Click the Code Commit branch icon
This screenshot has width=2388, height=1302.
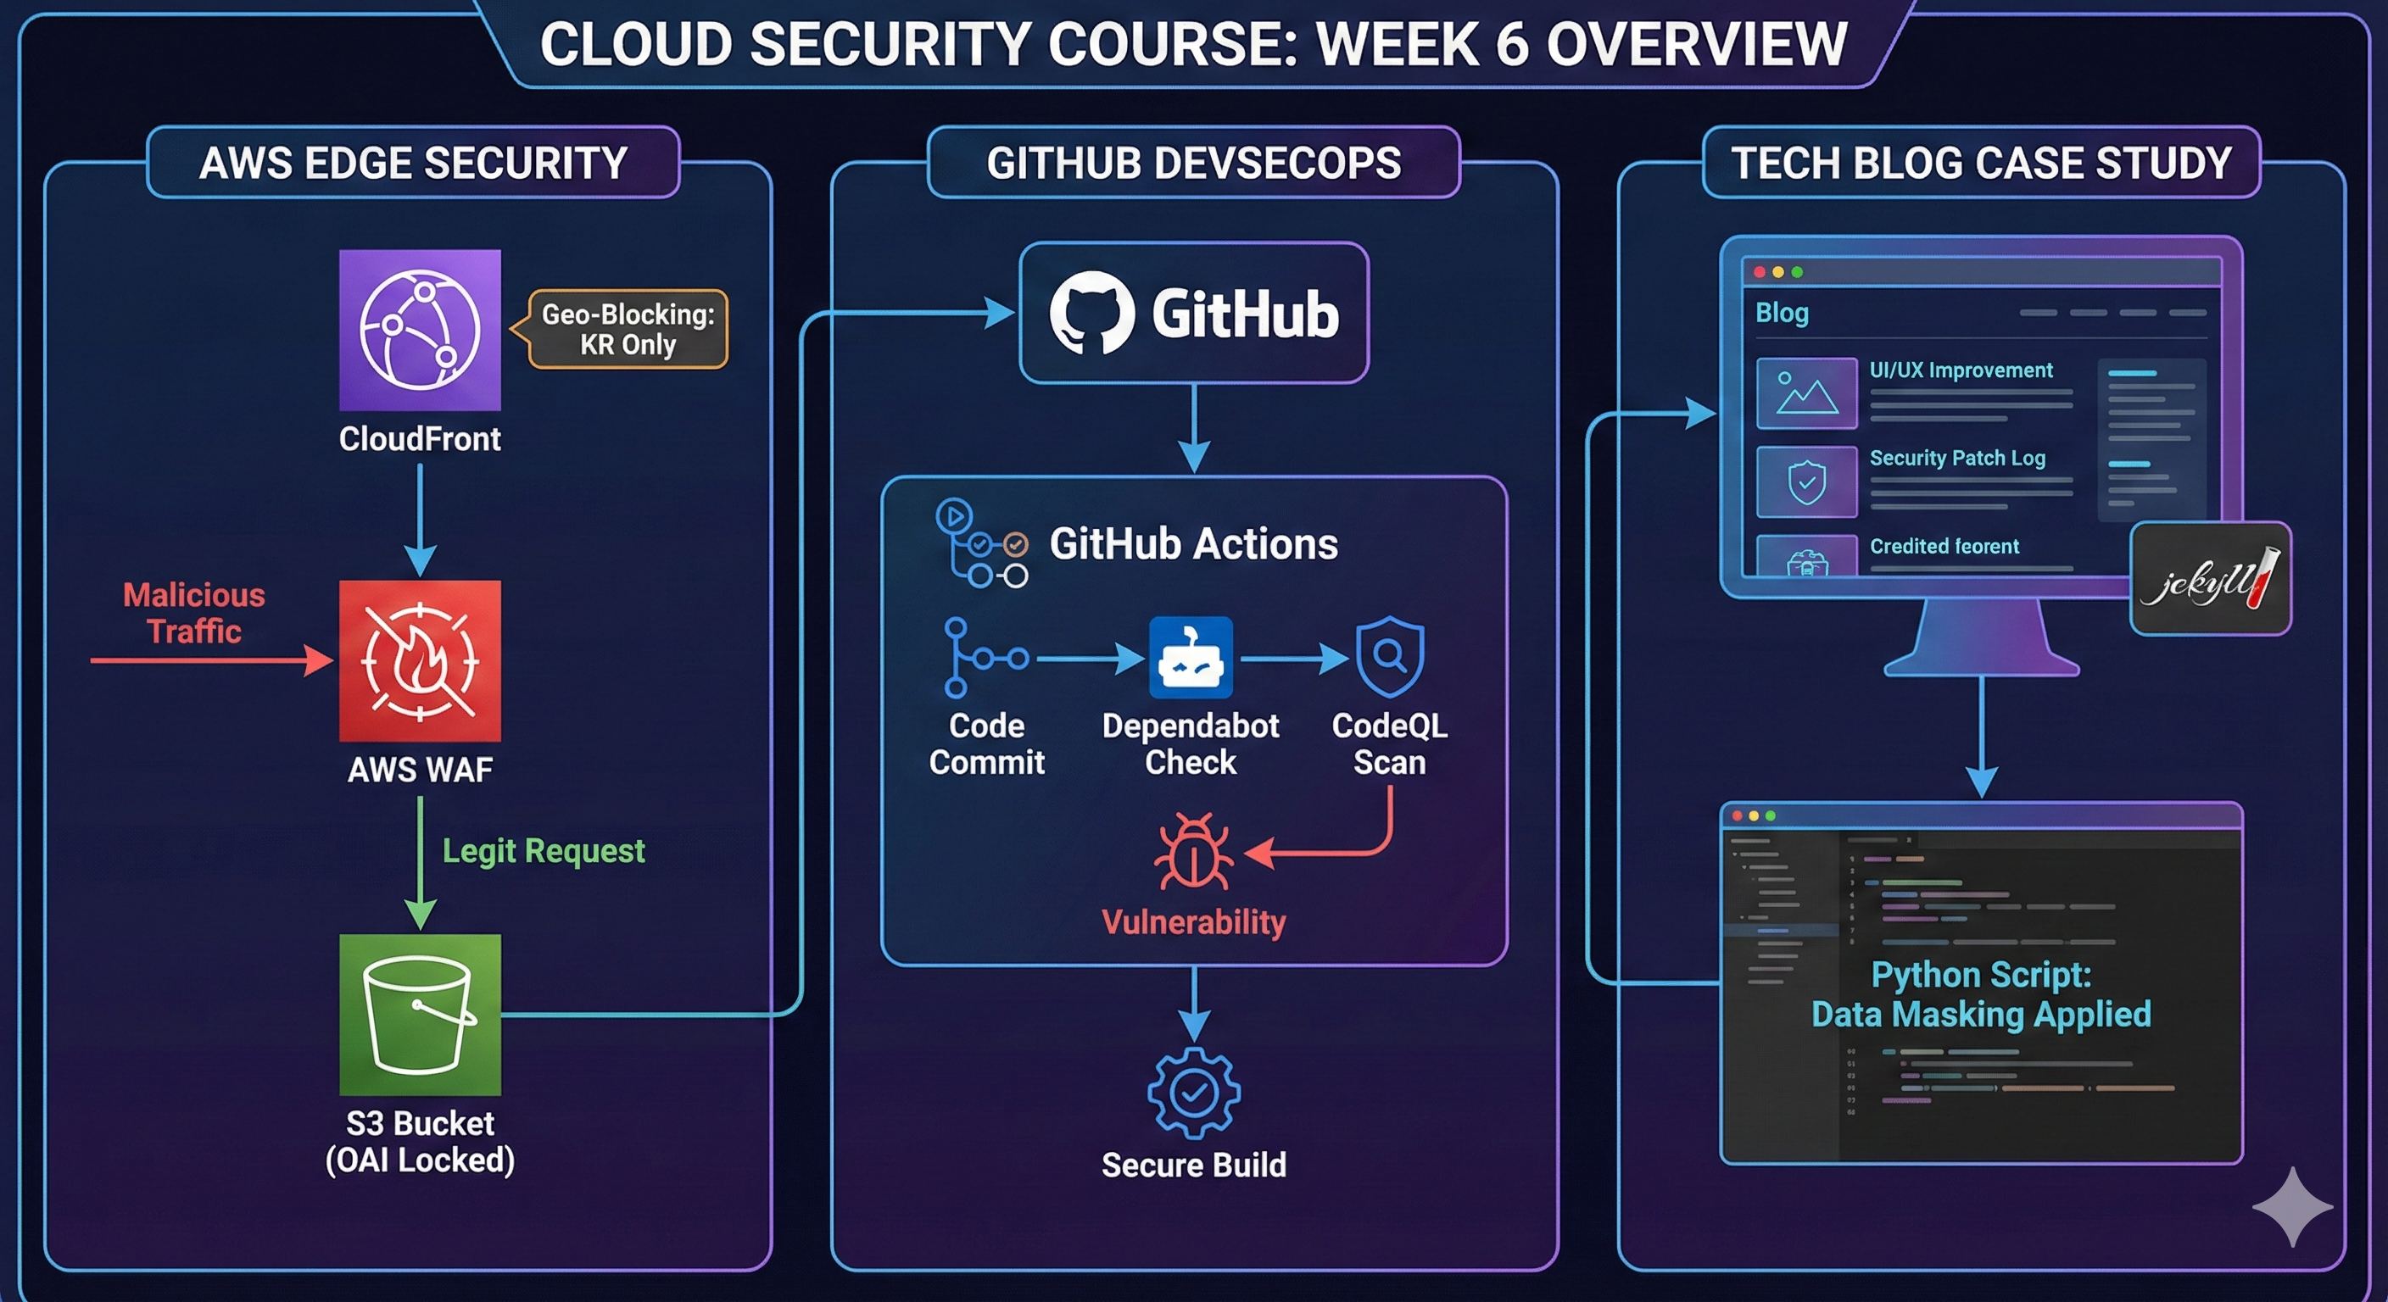983,657
